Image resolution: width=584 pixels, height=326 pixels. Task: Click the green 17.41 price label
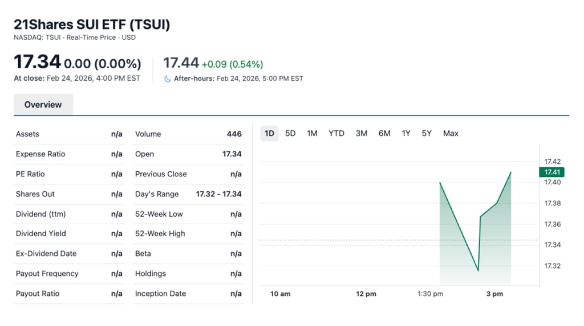coord(551,172)
